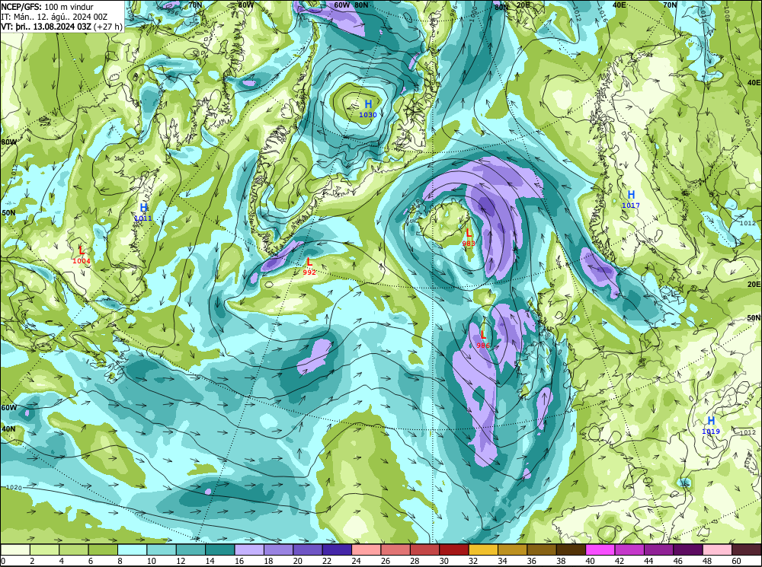This screenshot has width=762, height=567.
Task: Click the 1000 isobar label
Action: pyautogui.click(x=474, y=15)
